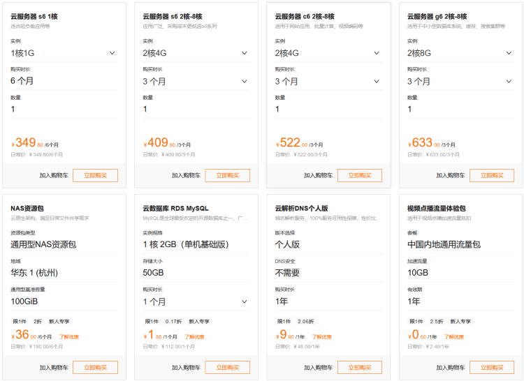Open RDS MySQL 1 个月 duration dropdown
524x381 pixels.
pyautogui.click(x=196, y=302)
